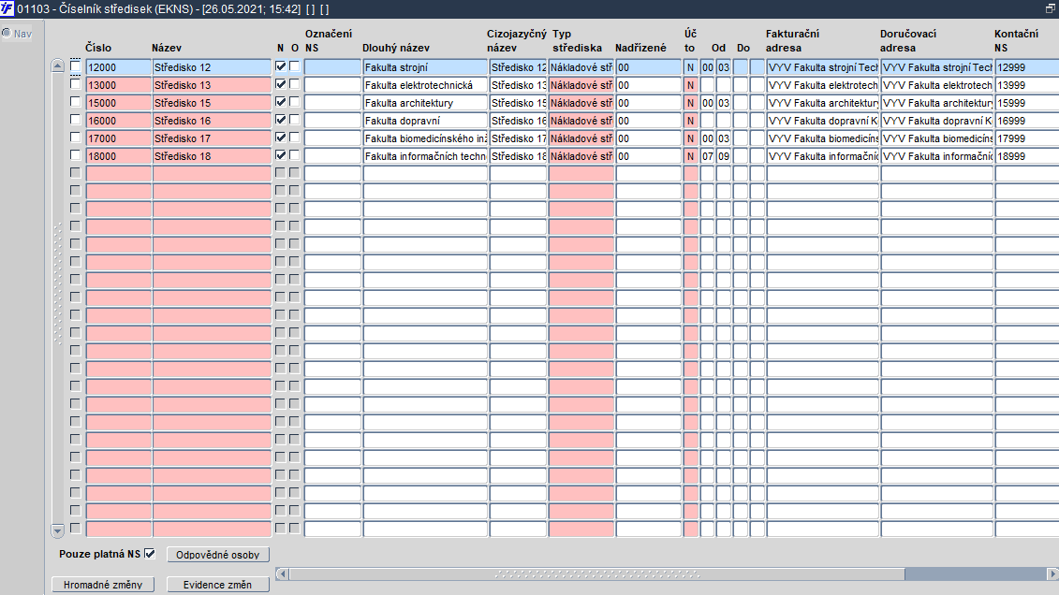Open Evidence změn button

point(217,584)
